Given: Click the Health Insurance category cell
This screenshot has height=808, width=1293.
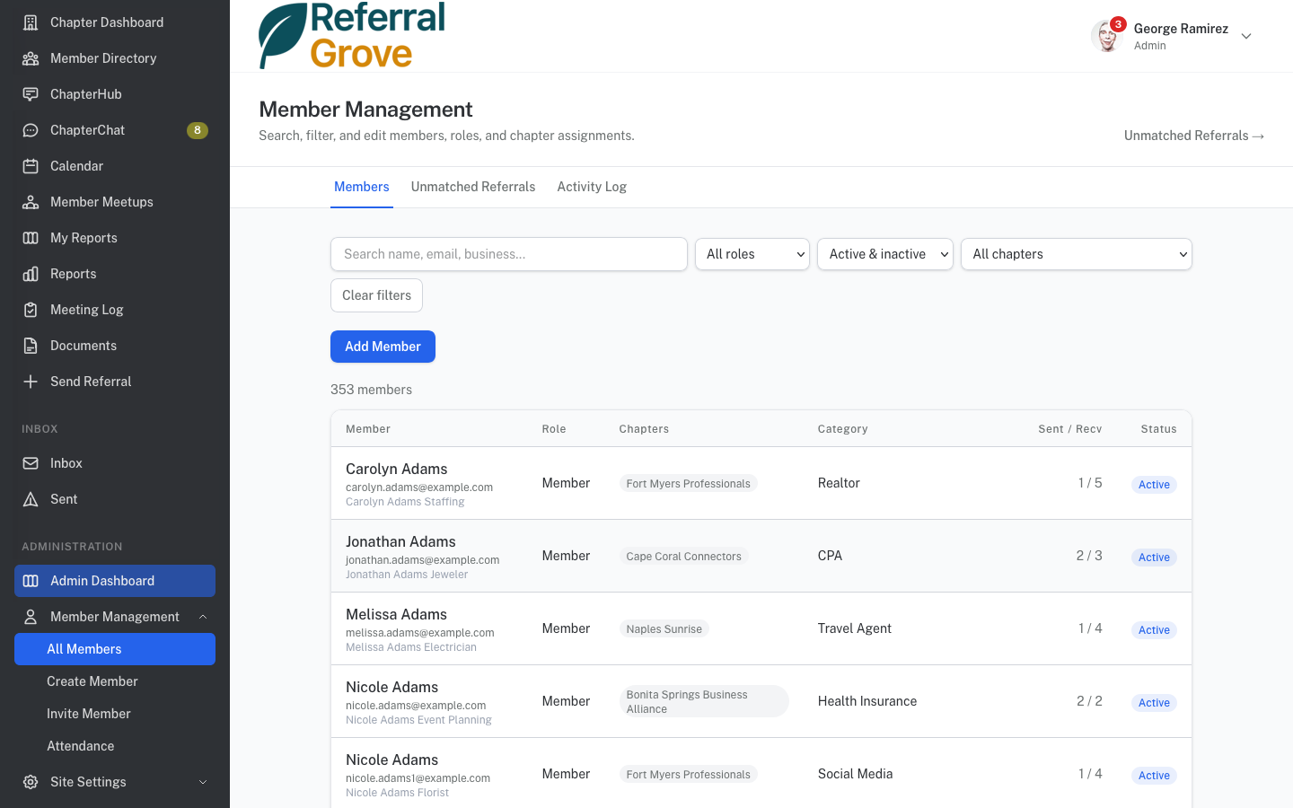Looking at the screenshot, I should pos(867,701).
